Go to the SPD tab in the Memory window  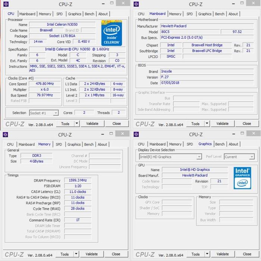click(59, 145)
